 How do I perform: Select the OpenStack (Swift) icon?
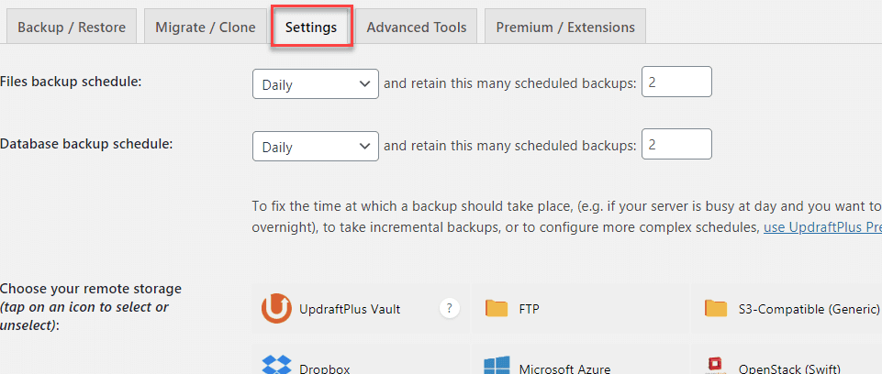coord(716,366)
